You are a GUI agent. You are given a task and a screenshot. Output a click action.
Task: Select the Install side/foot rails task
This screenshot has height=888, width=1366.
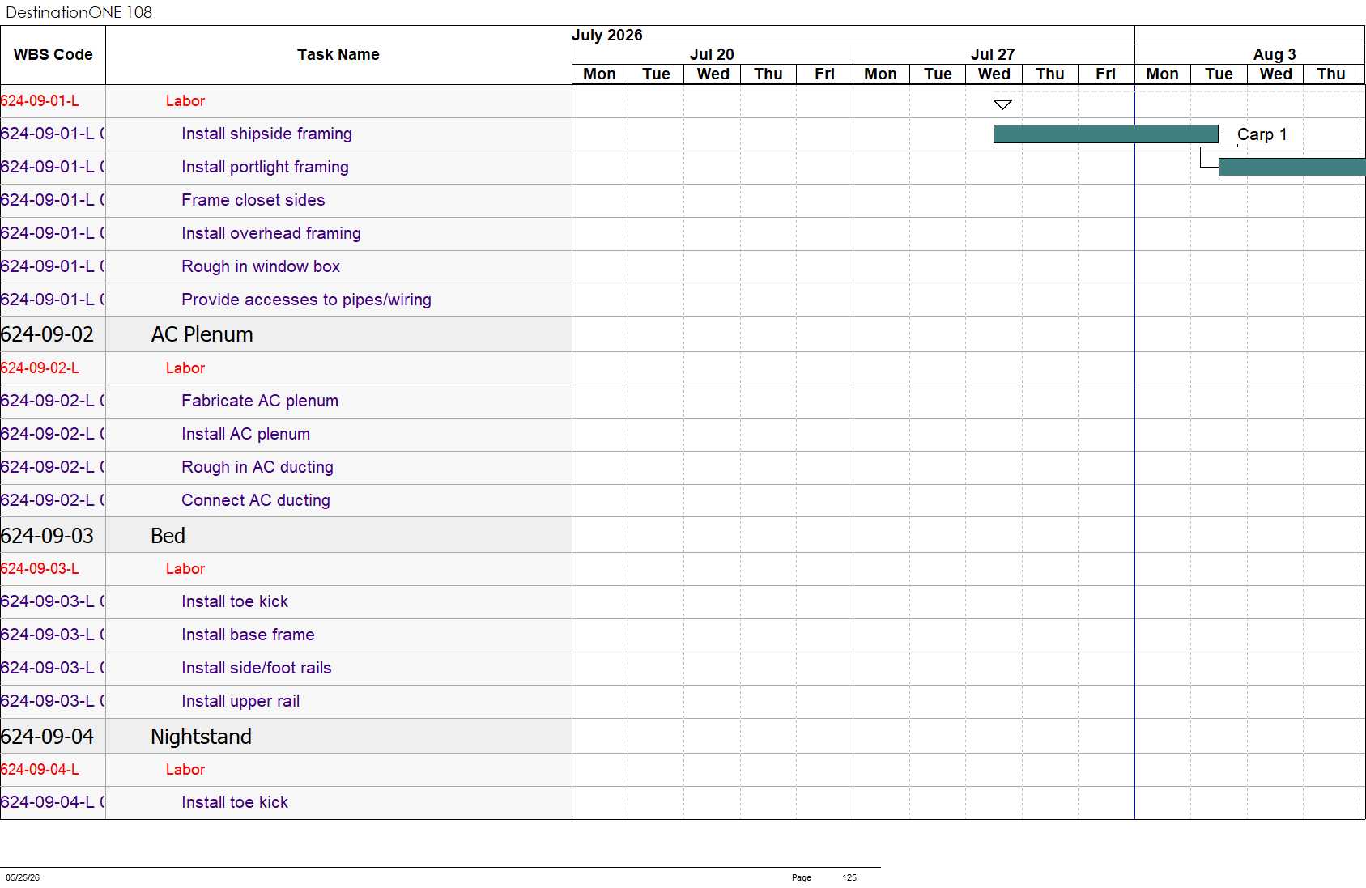tap(257, 668)
